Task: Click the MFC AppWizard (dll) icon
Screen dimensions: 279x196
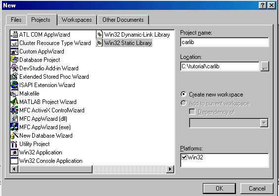Action: [x=14, y=119]
